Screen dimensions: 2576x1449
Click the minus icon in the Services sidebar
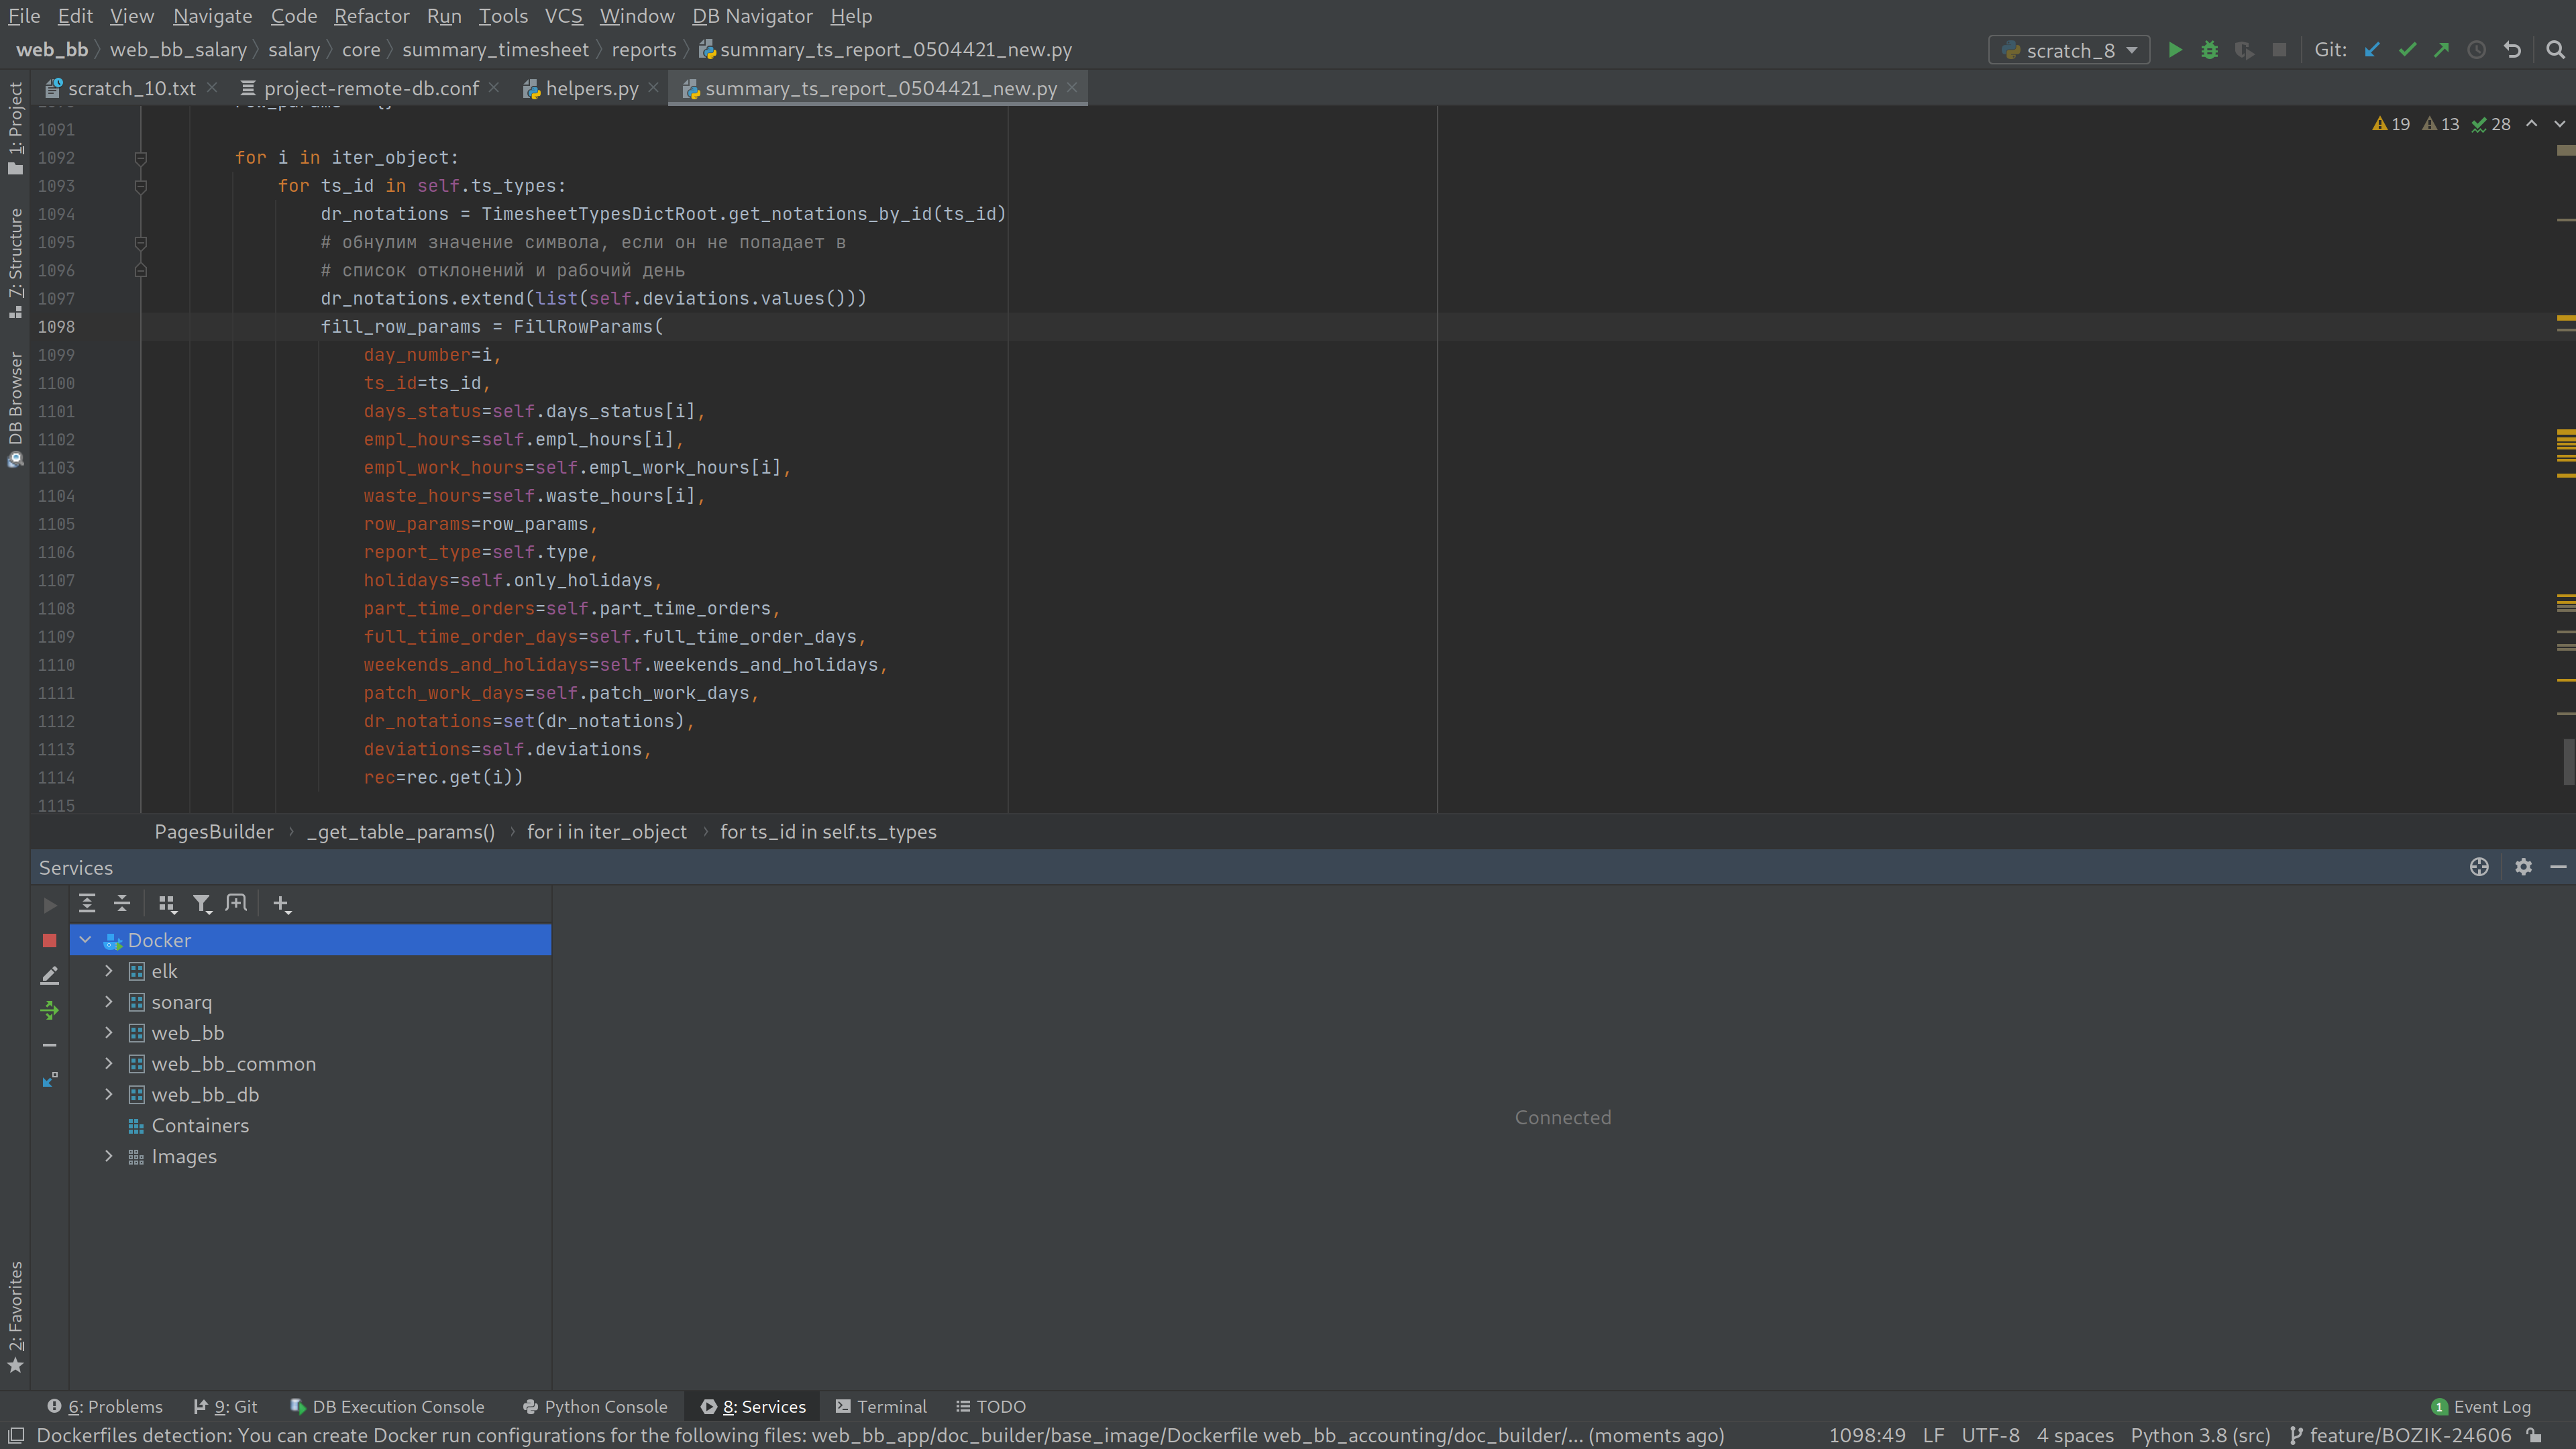pyautogui.click(x=50, y=1045)
